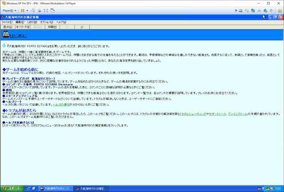This screenshot has width=284, height=192.
Task: Click the ●ヘルプシート heading
Action: 12,102
